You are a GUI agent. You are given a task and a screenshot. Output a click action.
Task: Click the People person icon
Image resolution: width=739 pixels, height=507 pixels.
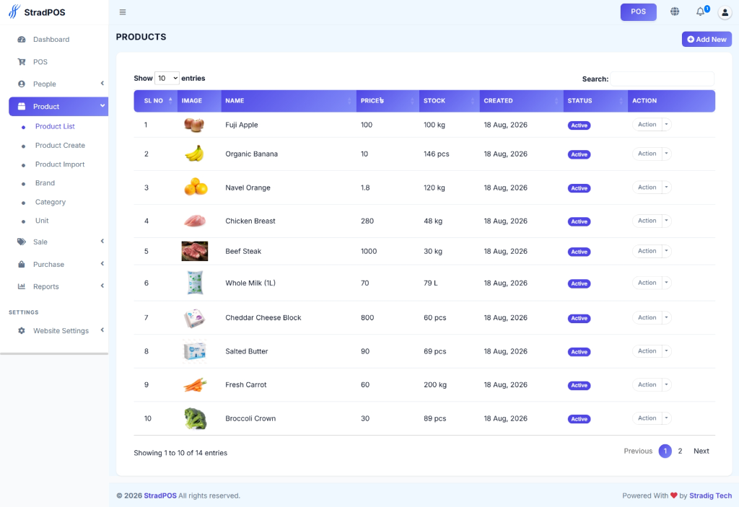click(22, 84)
